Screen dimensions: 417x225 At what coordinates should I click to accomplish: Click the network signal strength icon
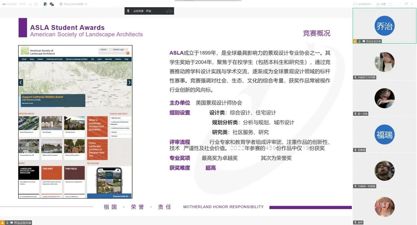pyautogui.click(x=30, y=4)
